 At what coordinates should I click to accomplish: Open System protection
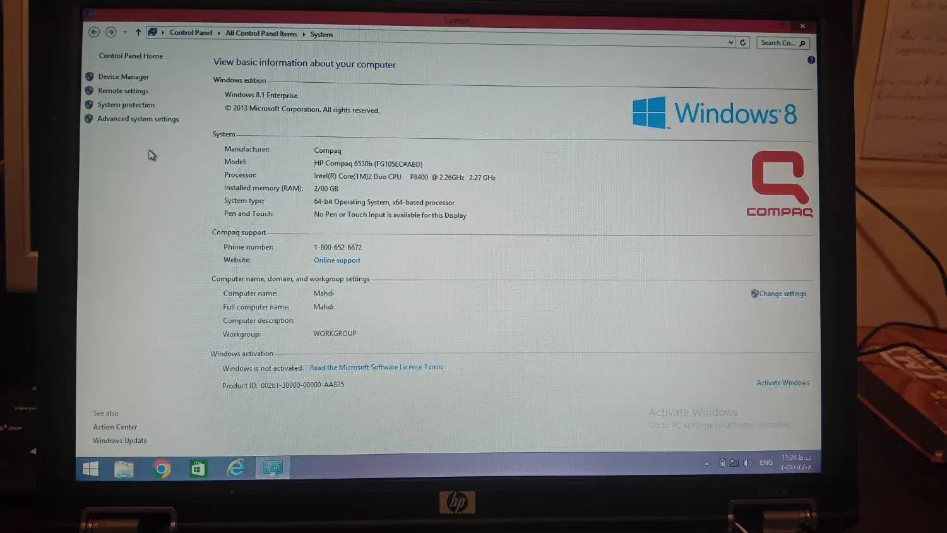pos(126,105)
